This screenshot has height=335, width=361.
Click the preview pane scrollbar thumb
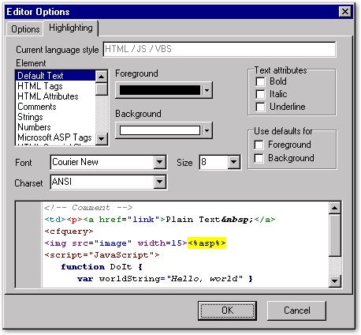pos(334,235)
